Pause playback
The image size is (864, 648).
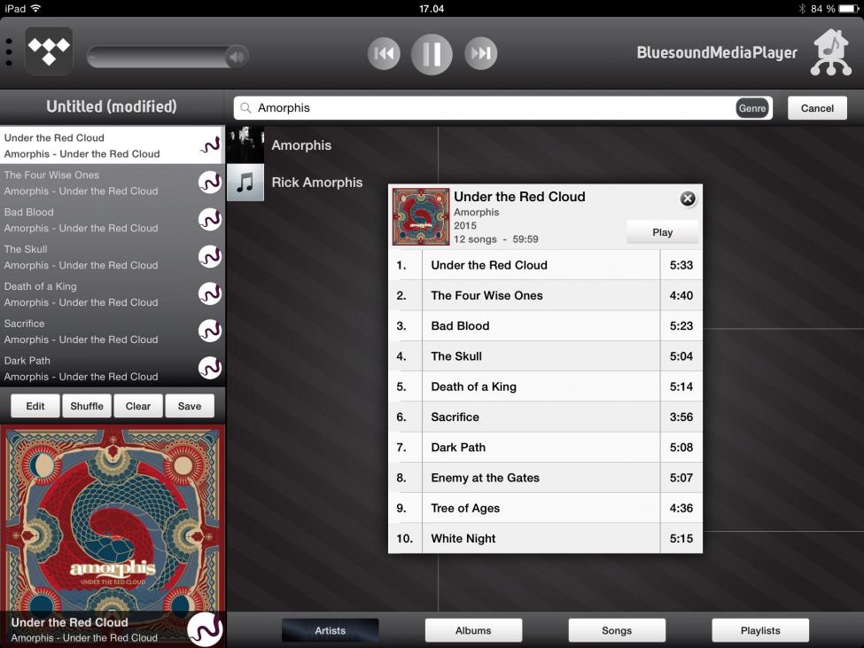432,54
